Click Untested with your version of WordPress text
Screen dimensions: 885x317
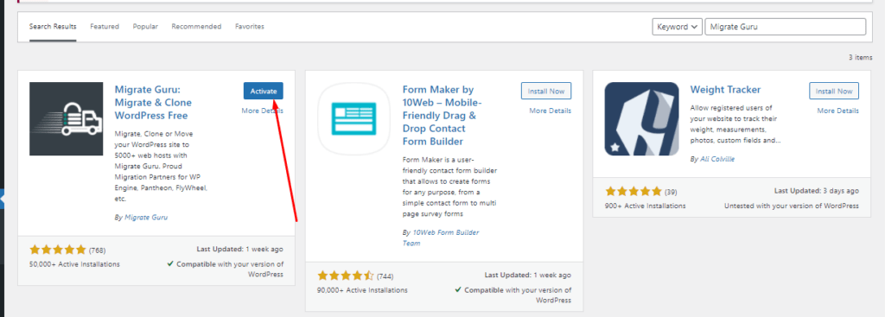(792, 206)
